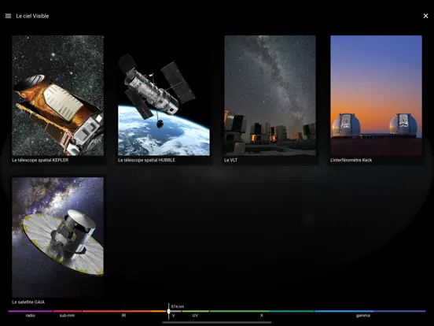Click the caption 'Le VLT'
The image size is (434, 326).
coord(231,160)
